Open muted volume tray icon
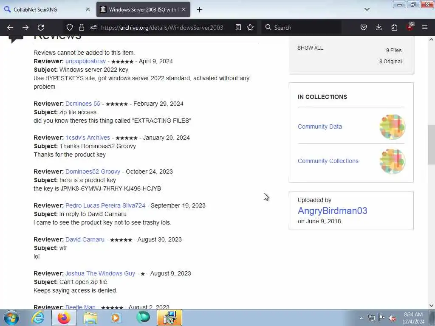Screen dimensions: 435x326 tap(392, 318)
